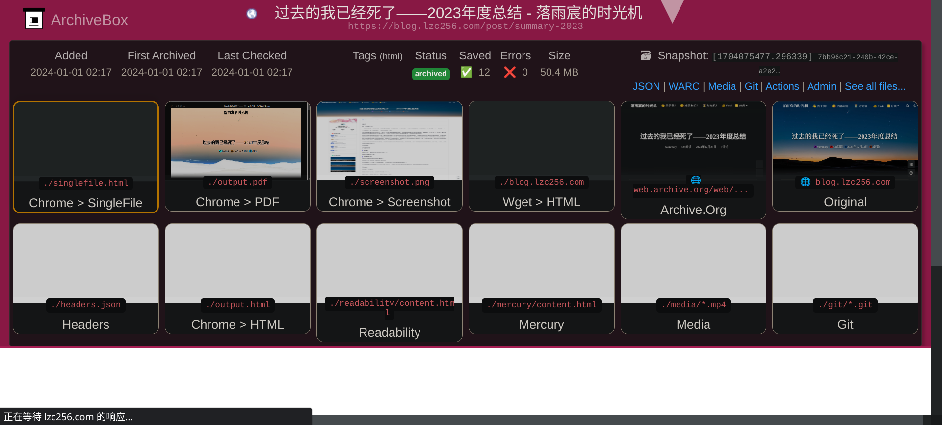Screen dimensions: 942x425
Task: Open the JSON link
Action: click(646, 87)
